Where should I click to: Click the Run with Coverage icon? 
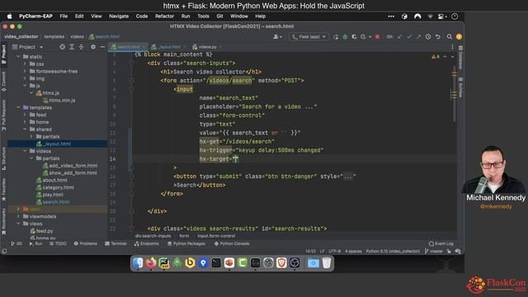coord(354,36)
